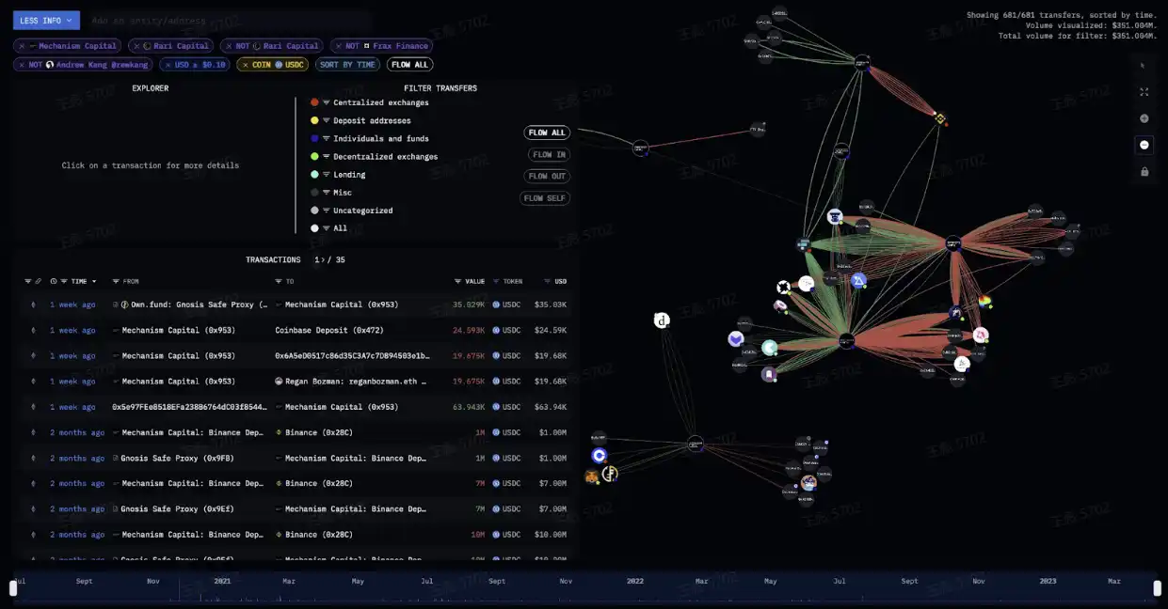Jump to 2021 on the timeline
Image resolution: width=1168 pixels, height=609 pixels.
222,581
